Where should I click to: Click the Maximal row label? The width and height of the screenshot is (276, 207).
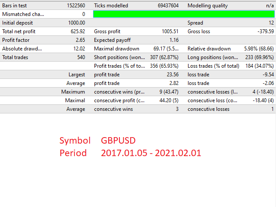click(x=75, y=100)
